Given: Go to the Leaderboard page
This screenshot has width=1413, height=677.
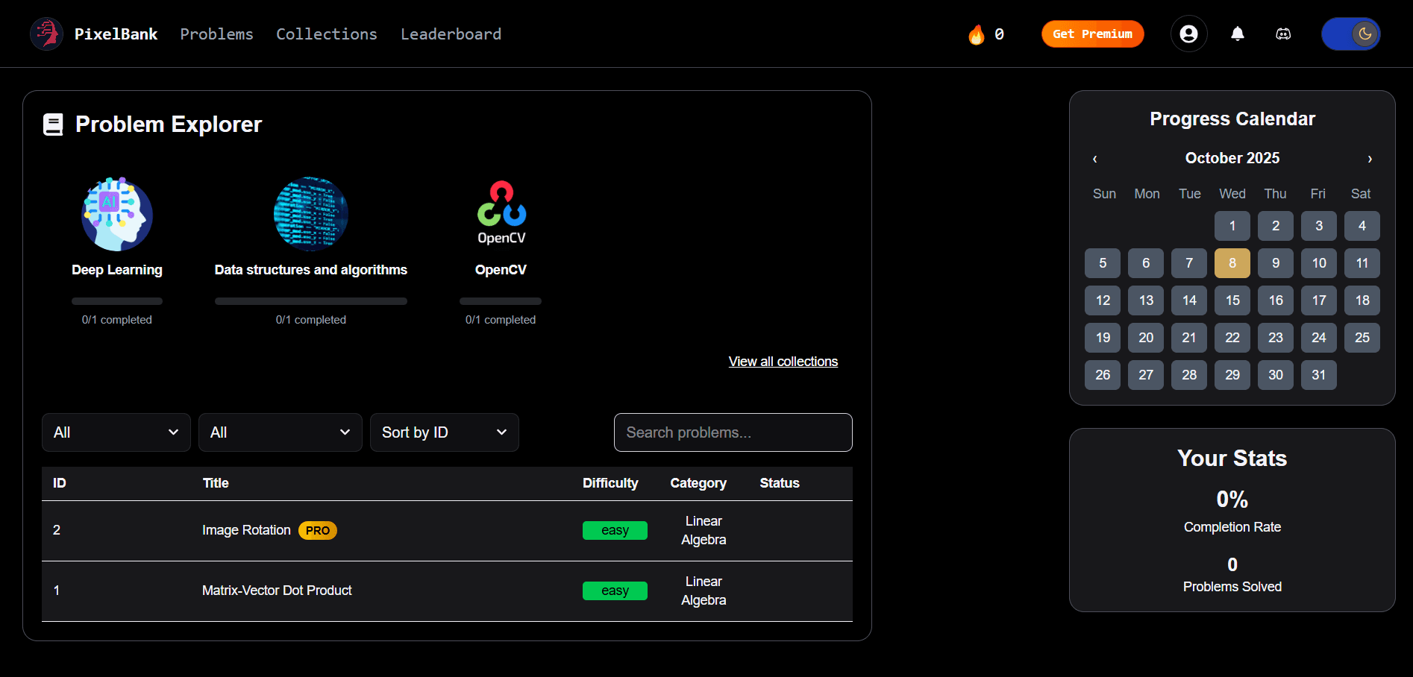Looking at the screenshot, I should 451,34.
